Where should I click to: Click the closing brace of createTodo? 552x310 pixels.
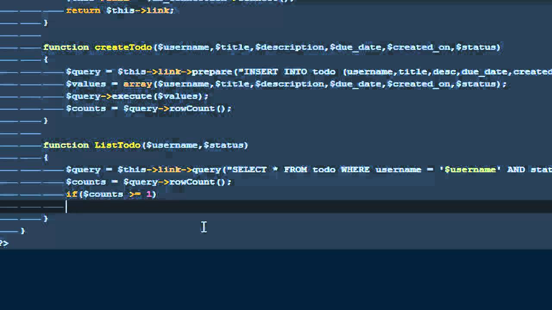point(46,121)
